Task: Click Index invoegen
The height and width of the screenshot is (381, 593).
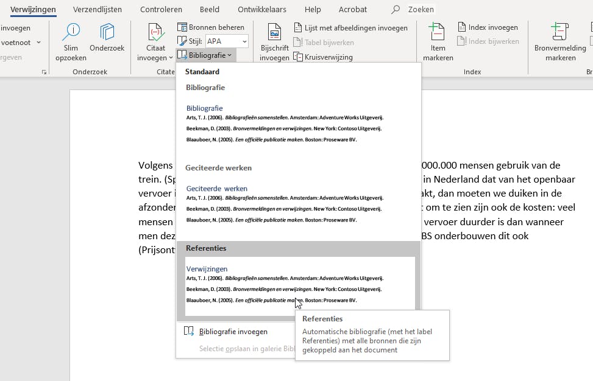Action: 488,27
